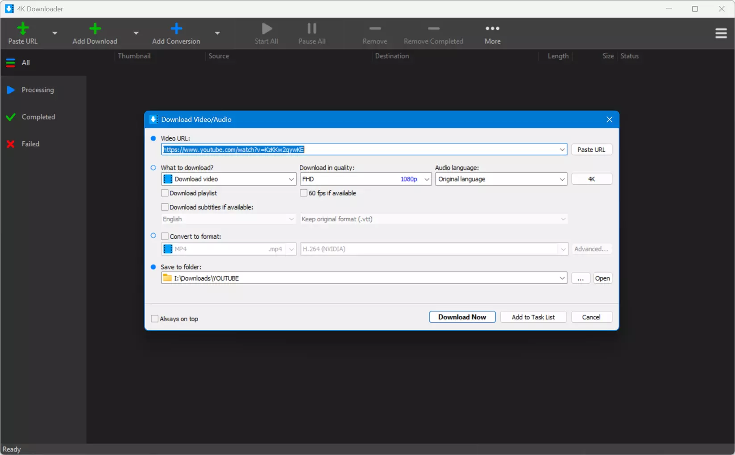Open the H.264 (NVIDIA) encoder dropdown

(434, 249)
